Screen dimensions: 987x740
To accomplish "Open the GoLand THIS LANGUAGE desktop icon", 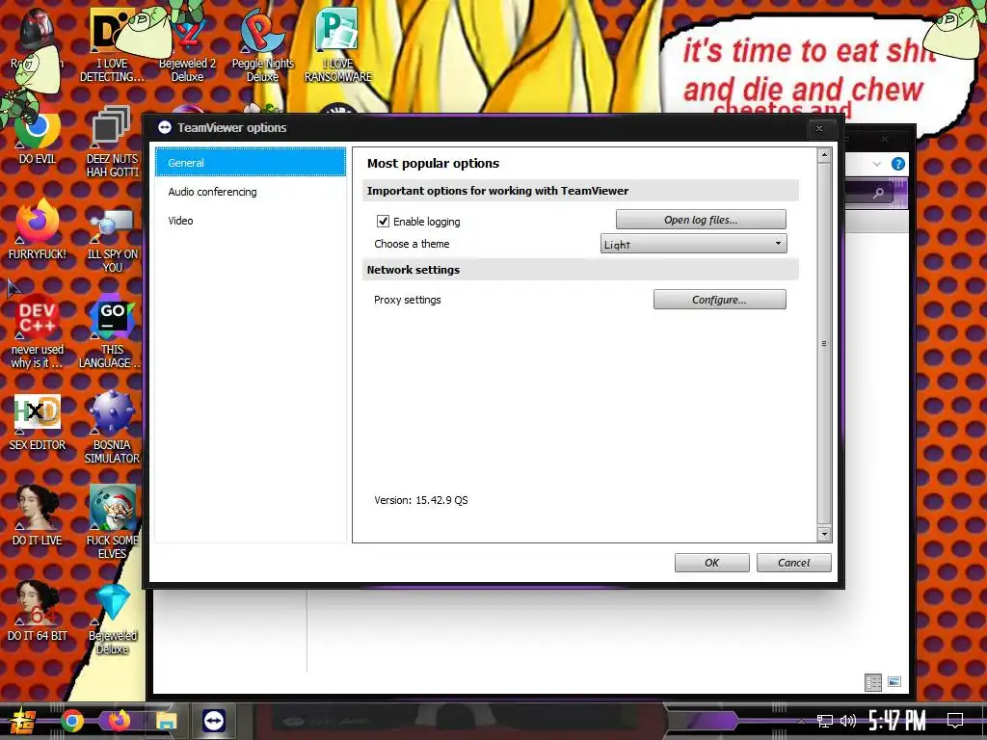I will (112, 331).
